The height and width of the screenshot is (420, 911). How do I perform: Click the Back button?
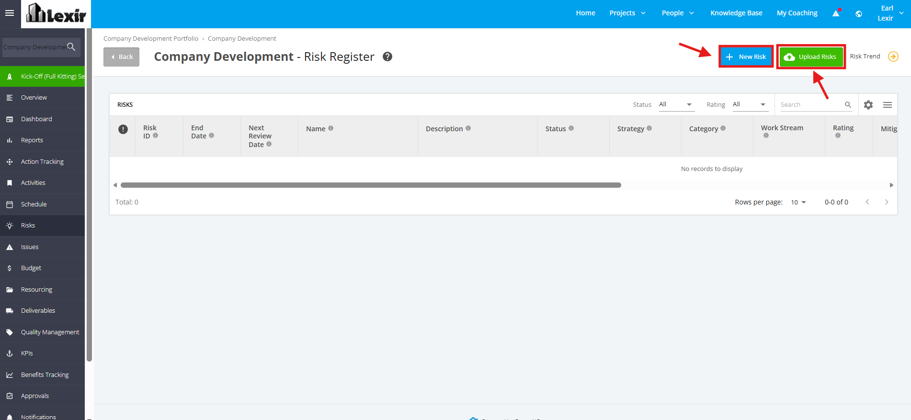[x=121, y=57]
